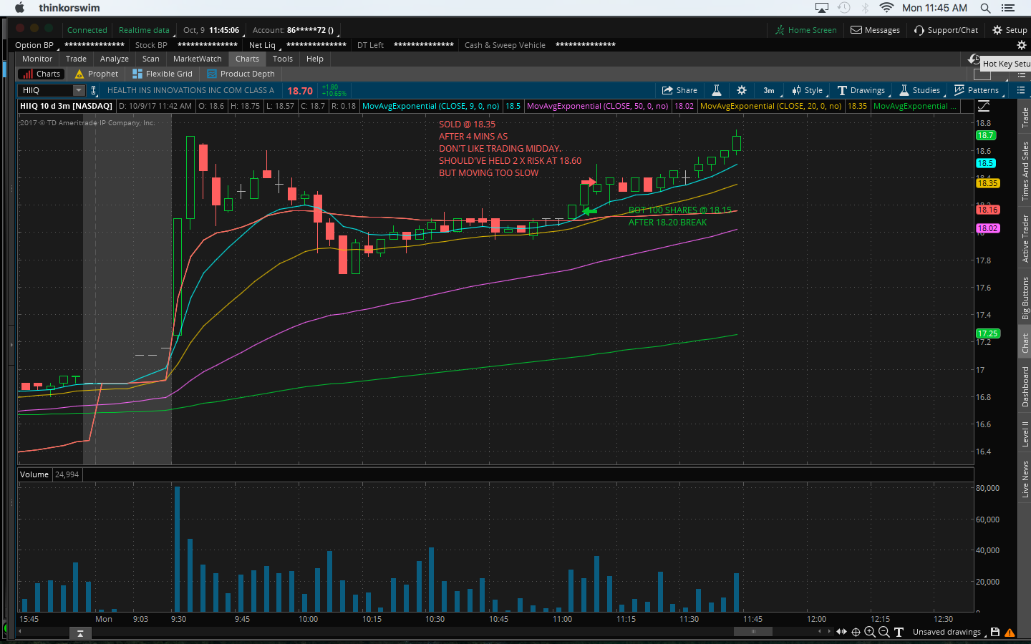This screenshot has width=1031, height=644.
Task: Open the Charts sub-tab with bar icon
Action: click(x=42, y=74)
